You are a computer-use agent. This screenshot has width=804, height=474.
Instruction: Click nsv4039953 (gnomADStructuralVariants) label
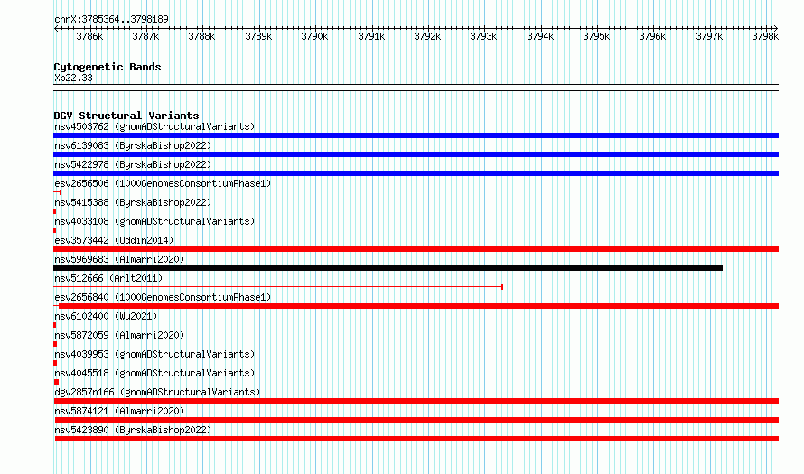(154, 354)
